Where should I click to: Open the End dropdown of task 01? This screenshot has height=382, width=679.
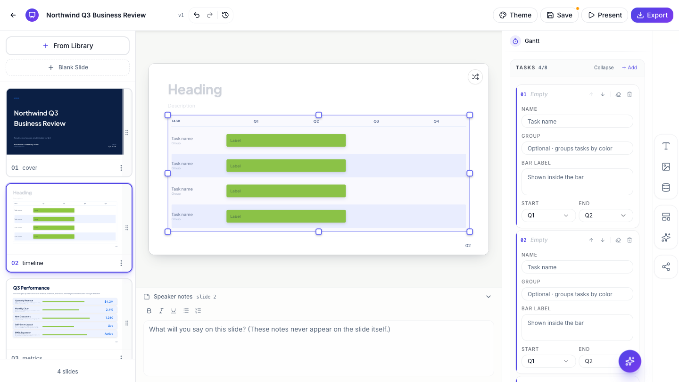(x=605, y=216)
